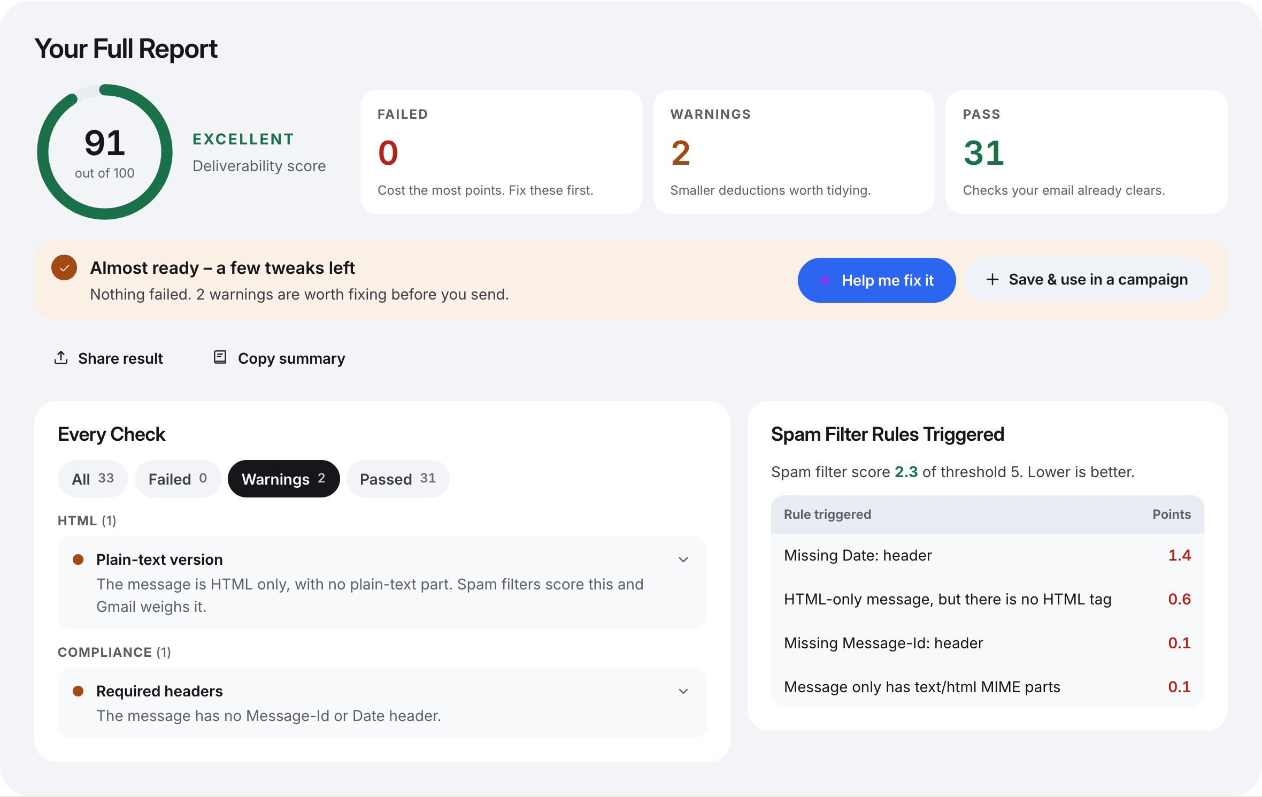This screenshot has height=797, width=1262.
Task: Click Almost ready – a few tweaks left
Action: 222,267
